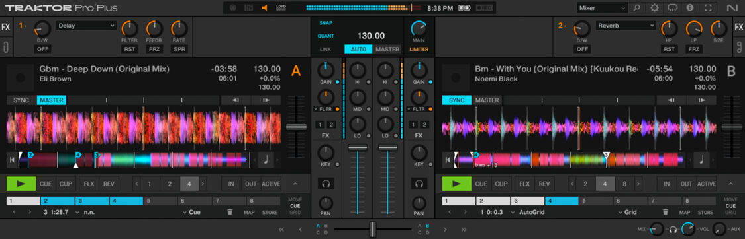The width and height of the screenshot is (745, 239).
Task: Delete the selected cue on Deck A
Action: click(230, 212)
